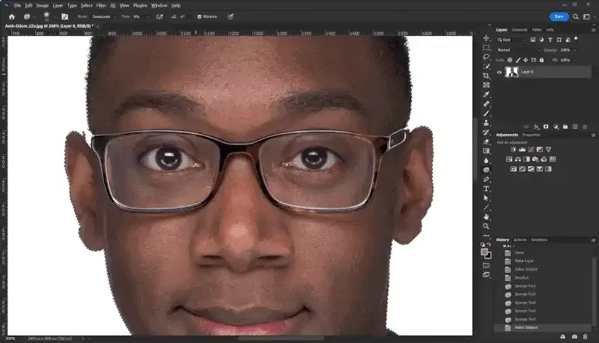Toggle type layer filter
599x343 pixels.
550,40
